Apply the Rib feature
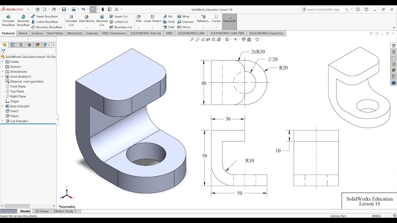This screenshot has height=223, width=397. (x=167, y=16)
